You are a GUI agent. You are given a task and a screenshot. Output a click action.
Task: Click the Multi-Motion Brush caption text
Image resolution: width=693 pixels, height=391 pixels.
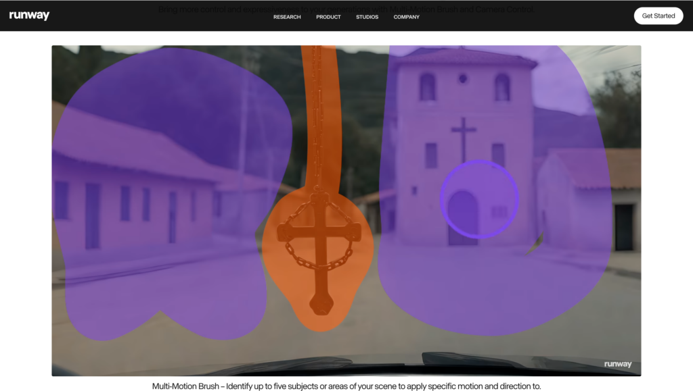point(346,386)
